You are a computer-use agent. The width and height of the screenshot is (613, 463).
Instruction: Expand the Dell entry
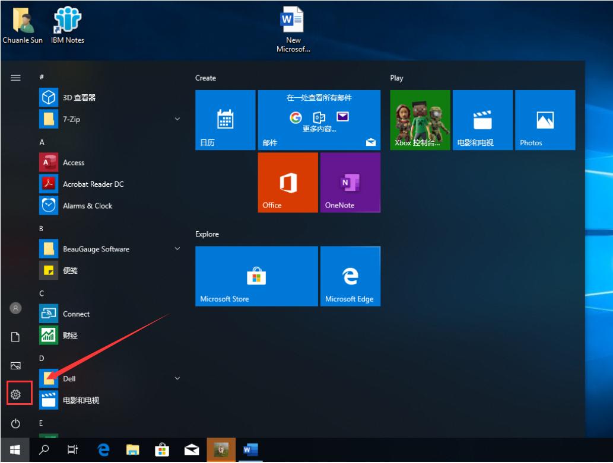pos(177,378)
